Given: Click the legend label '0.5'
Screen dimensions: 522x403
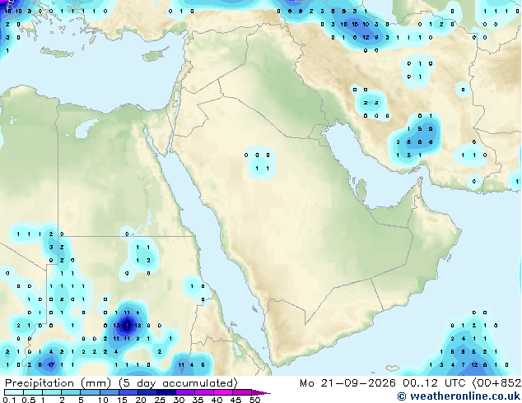Looking at the screenshot, I should (29, 400).
